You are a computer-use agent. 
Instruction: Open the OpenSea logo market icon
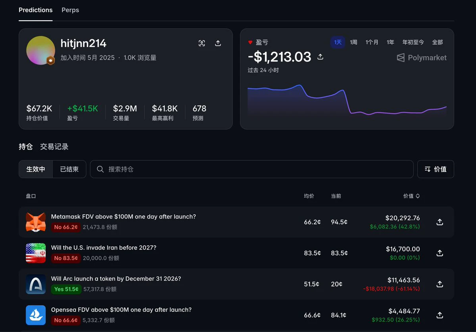coord(36,315)
